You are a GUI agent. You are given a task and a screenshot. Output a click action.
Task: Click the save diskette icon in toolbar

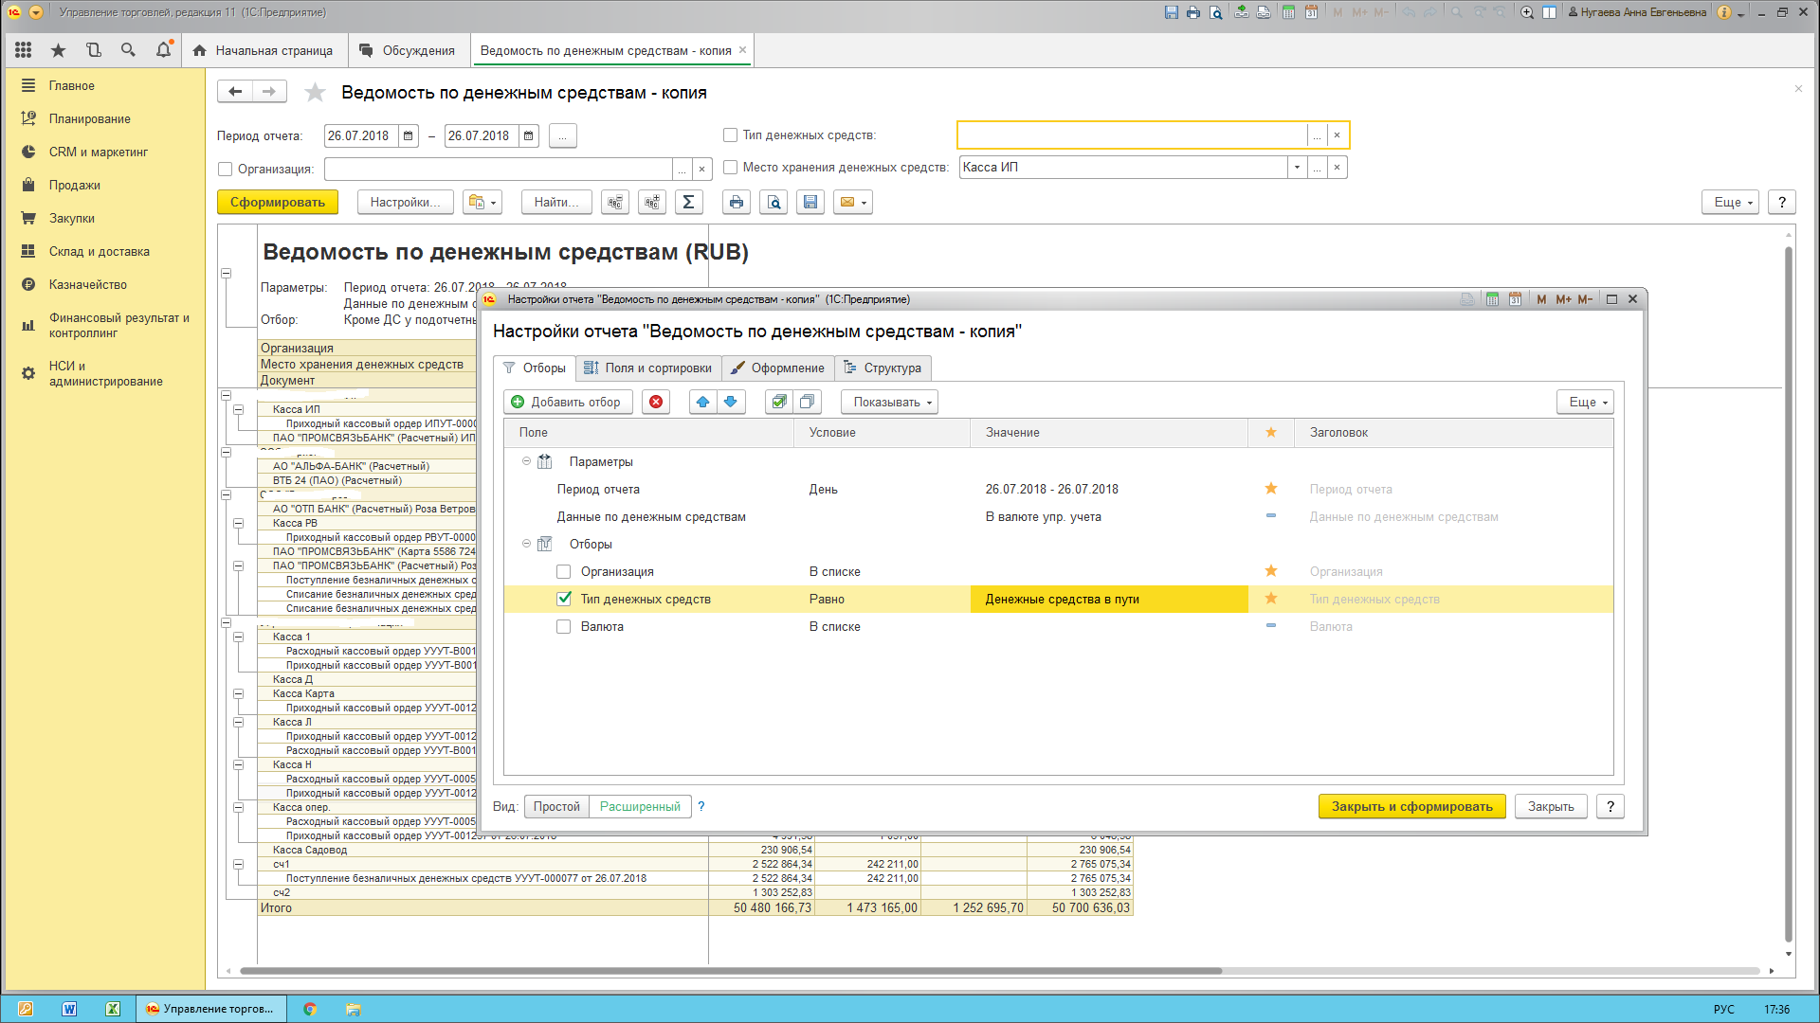pyautogui.click(x=810, y=202)
